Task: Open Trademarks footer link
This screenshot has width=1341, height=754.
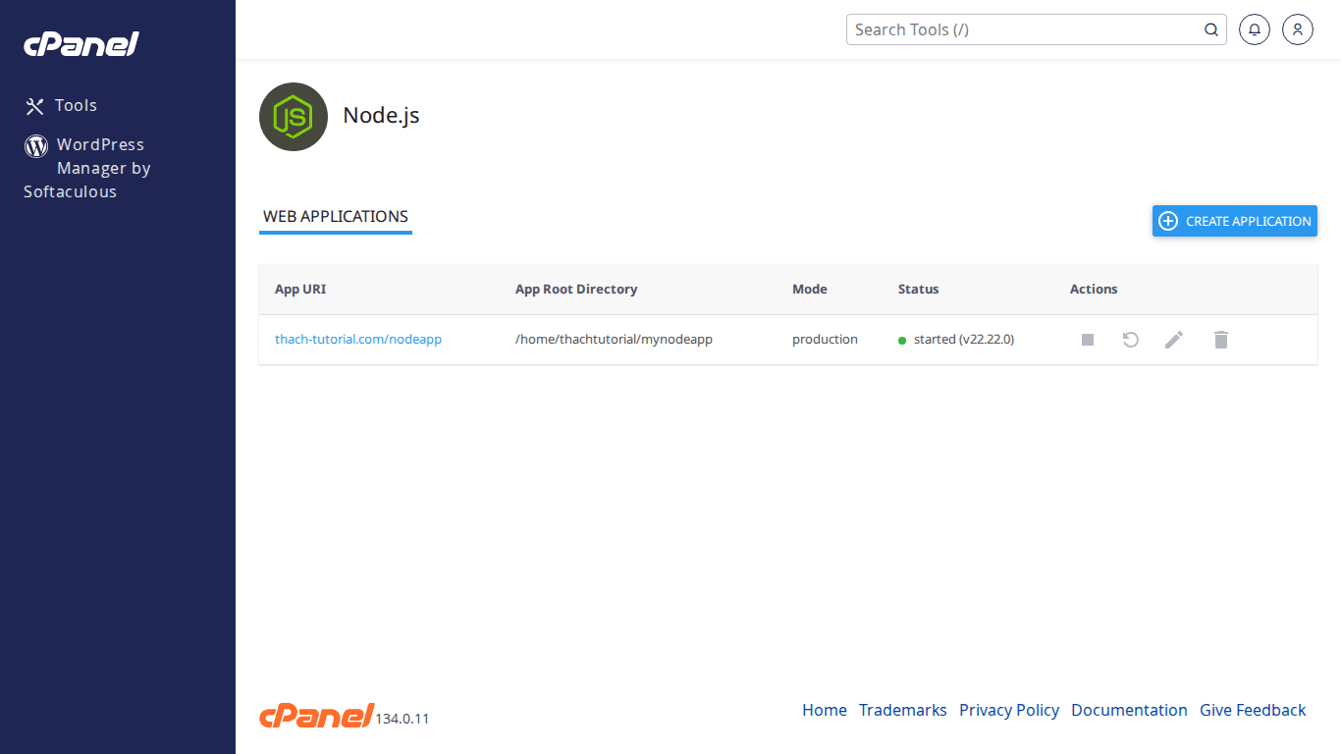Action: click(903, 710)
